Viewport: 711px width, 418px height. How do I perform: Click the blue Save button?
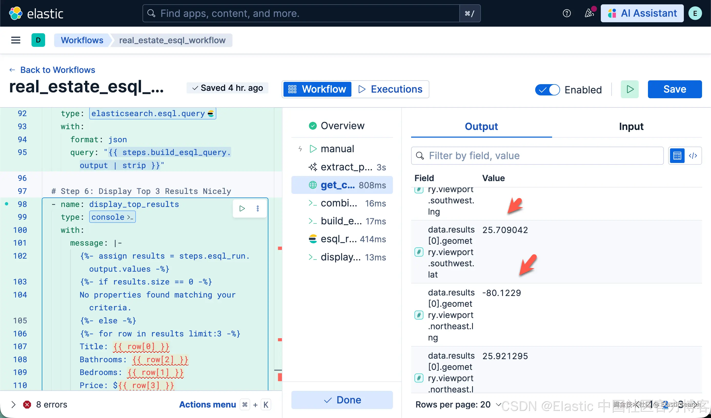tap(675, 89)
